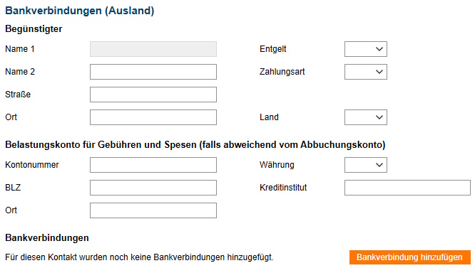Click into the Straße input field
Screen dimensions: 475x268
(153, 95)
